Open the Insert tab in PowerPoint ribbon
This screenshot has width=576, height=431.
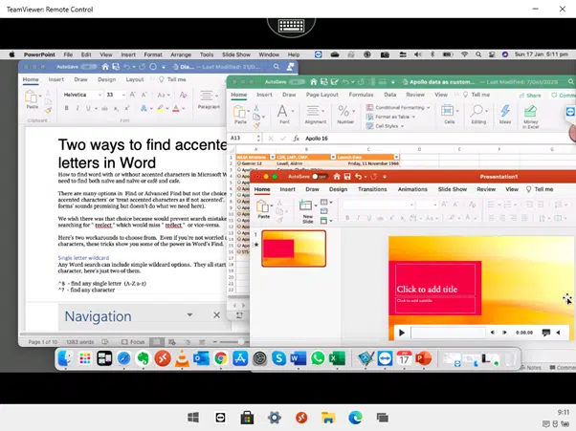pos(287,189)
